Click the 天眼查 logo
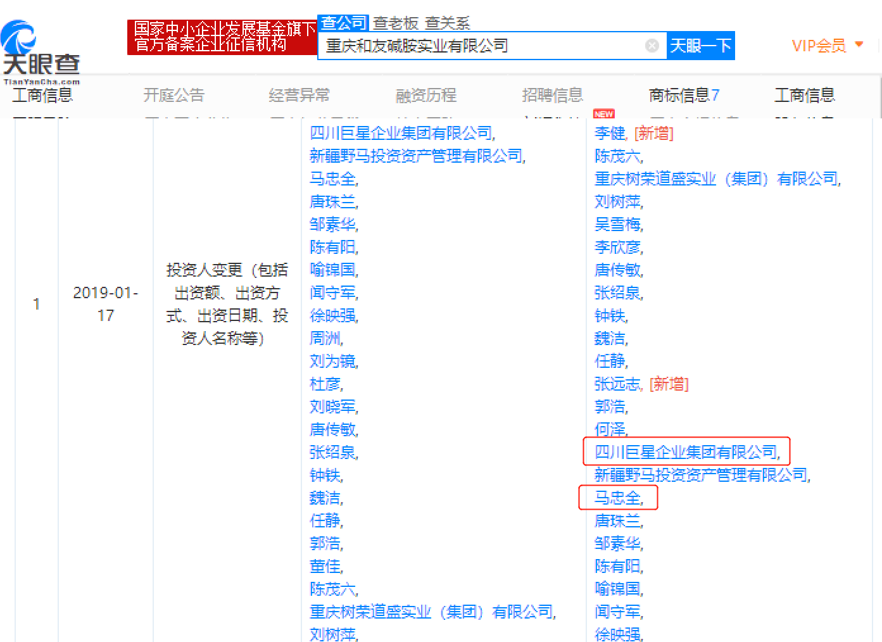 (41, 53)
